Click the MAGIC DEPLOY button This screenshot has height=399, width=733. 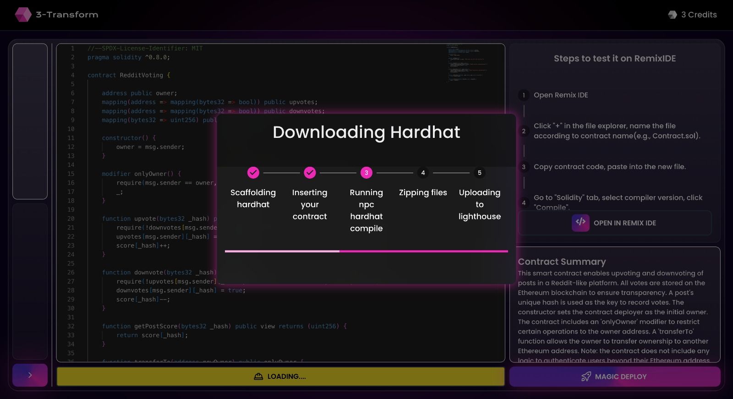[x=615, y=377]
